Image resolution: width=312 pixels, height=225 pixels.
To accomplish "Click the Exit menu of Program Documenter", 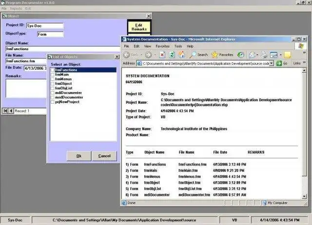I will coord(28,9).
